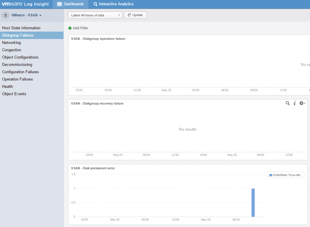310x227 pixels.
Task: Open gear menu on Diskgroup recovery failure widget
Action: [302, 103]
